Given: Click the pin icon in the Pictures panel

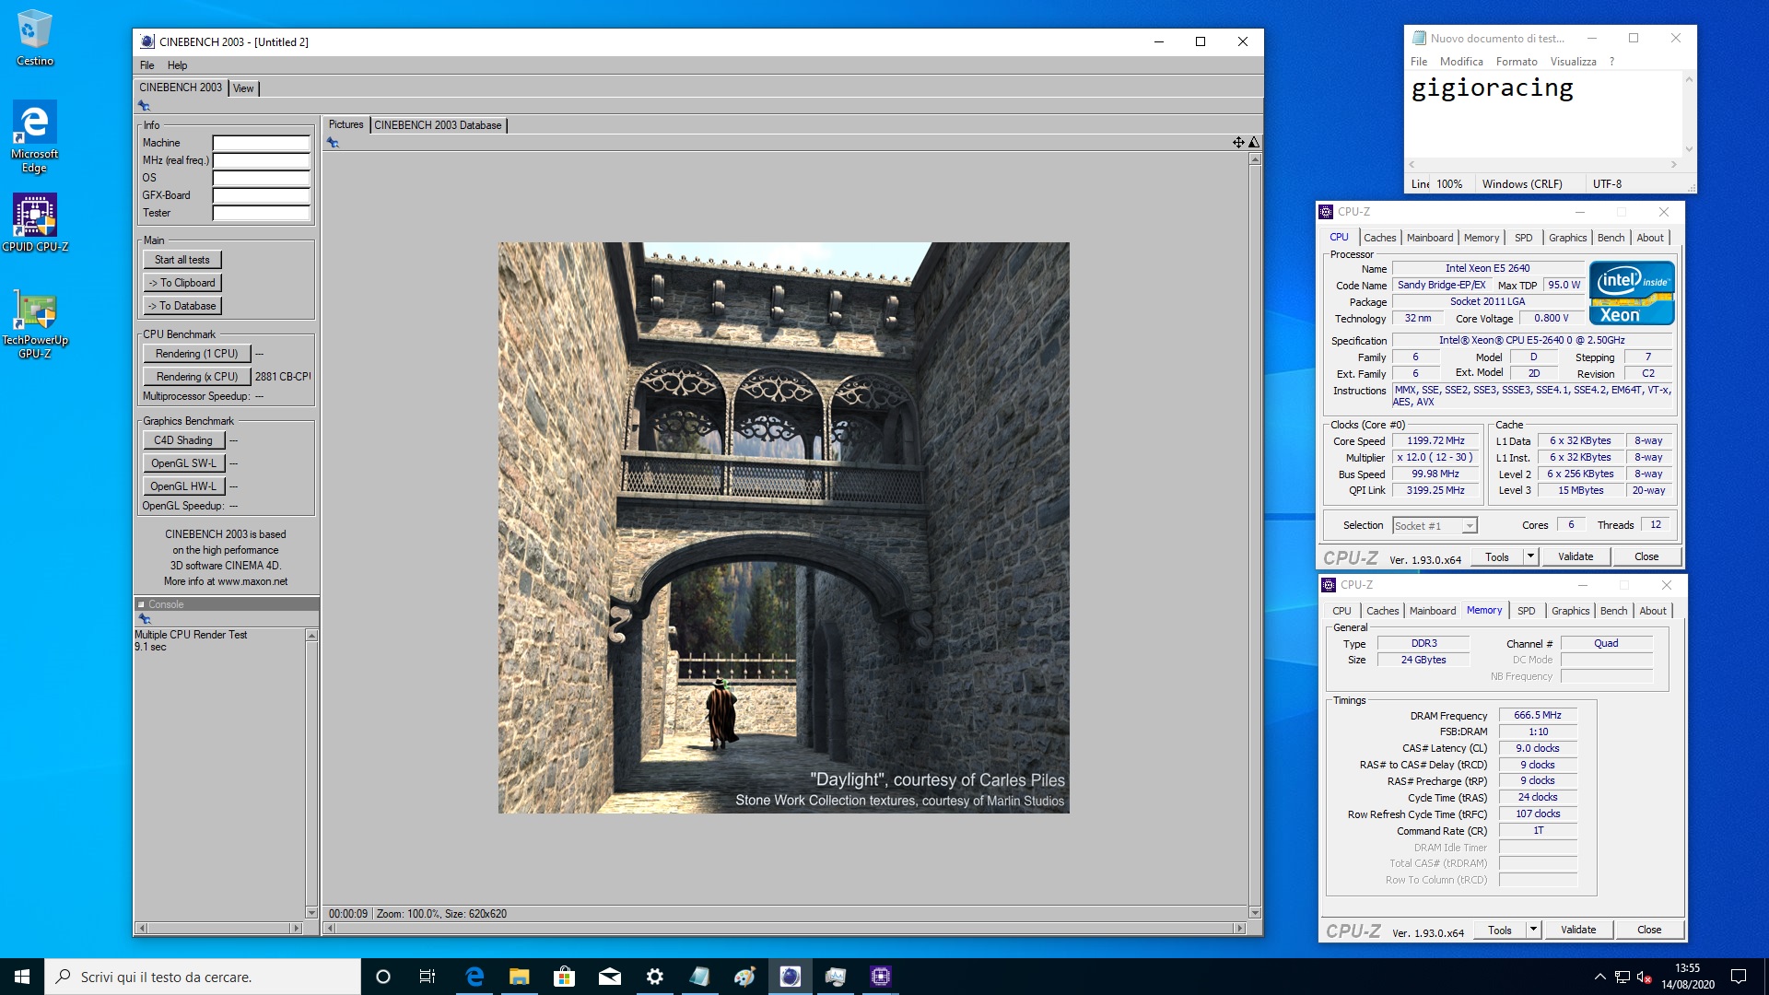Looking at the screenshot, I should 333,143.
